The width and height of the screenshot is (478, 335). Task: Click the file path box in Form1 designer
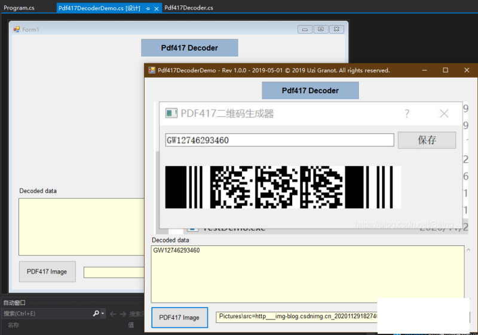[114, 272]
